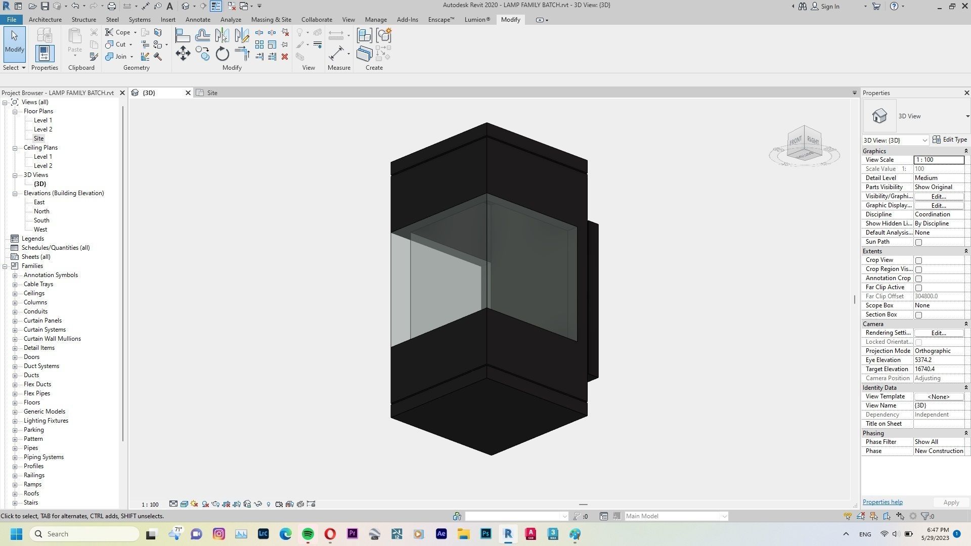Open the Cope tool dropdown arrow
This screenshot has height=546, width=971.
point(135,32)
